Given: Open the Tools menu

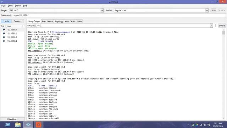Looking at the screenshot, I should (x=10, y=6).
